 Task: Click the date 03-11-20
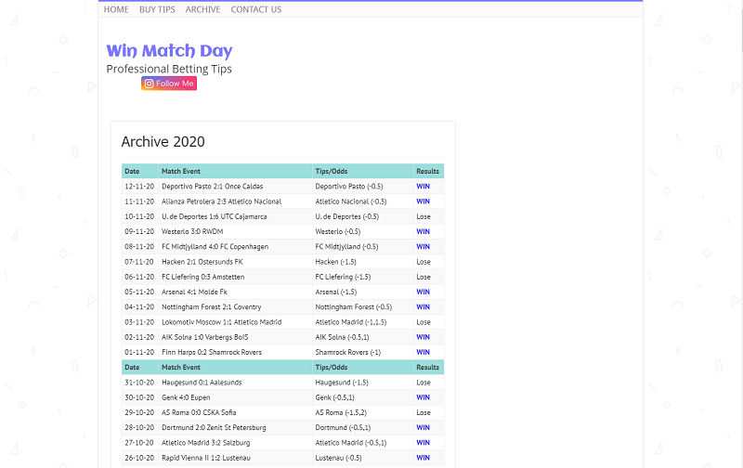click(x=139, y=322)
